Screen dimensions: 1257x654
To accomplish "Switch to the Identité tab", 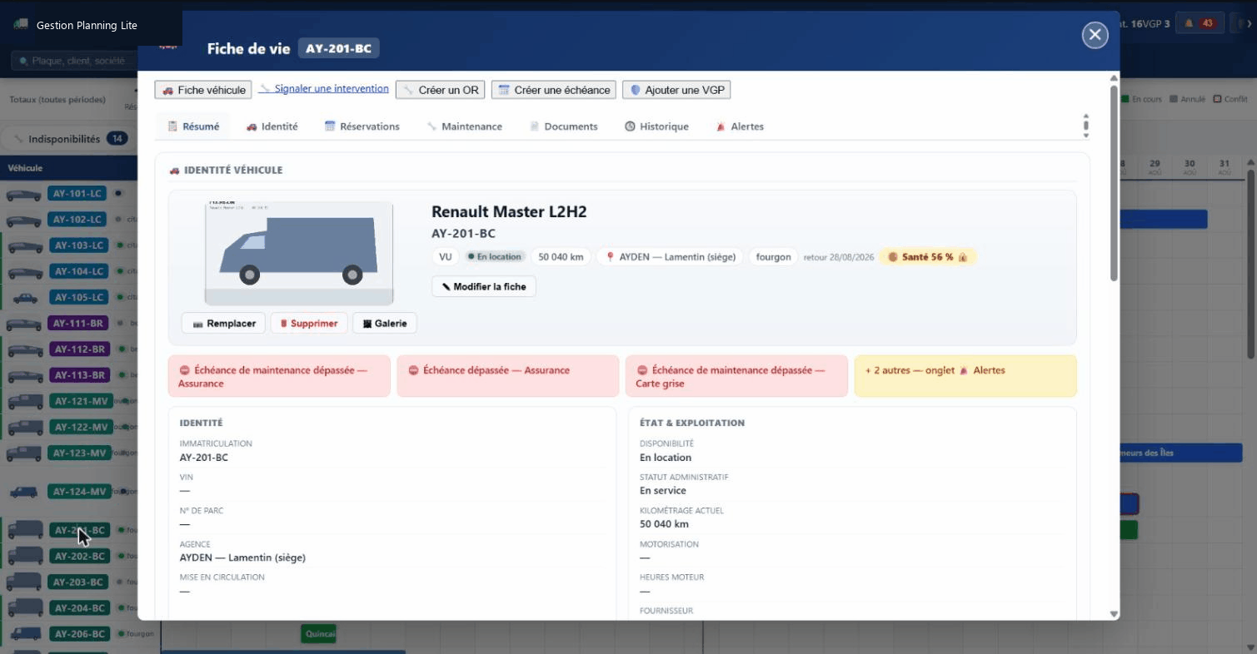I will coord(272,126).
